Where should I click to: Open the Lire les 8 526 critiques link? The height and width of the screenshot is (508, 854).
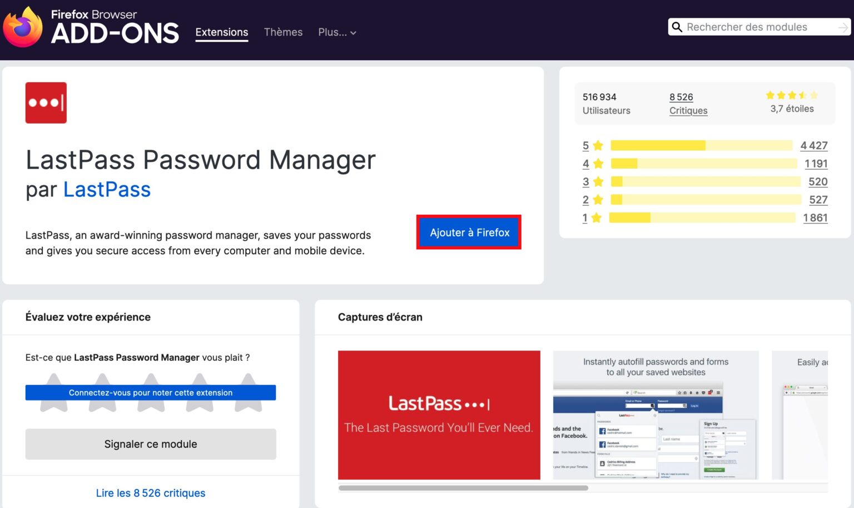pos(151,493)
